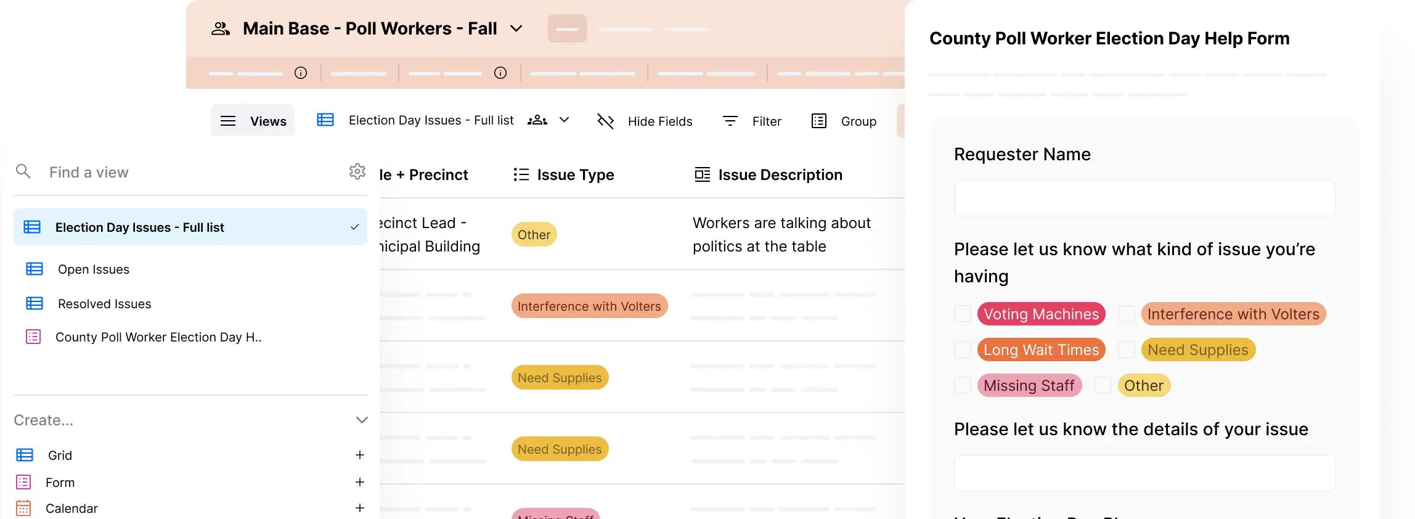
Task: Click the Filter lines icon
Action: point(730,121)
